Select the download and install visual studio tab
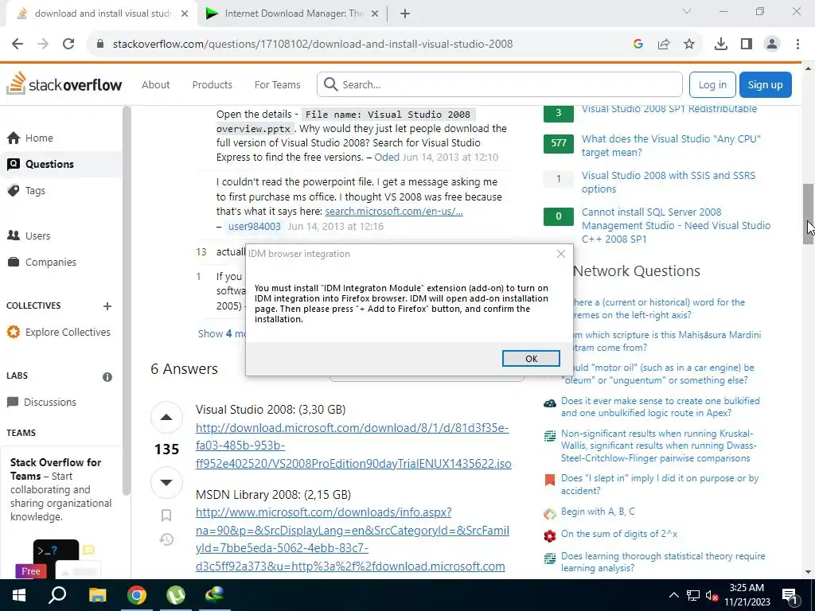The width and height of the screenshot is (815, 611). click(102, 14)
